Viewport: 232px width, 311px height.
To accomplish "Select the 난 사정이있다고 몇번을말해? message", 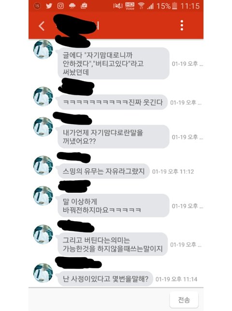I will pos(105,279).
